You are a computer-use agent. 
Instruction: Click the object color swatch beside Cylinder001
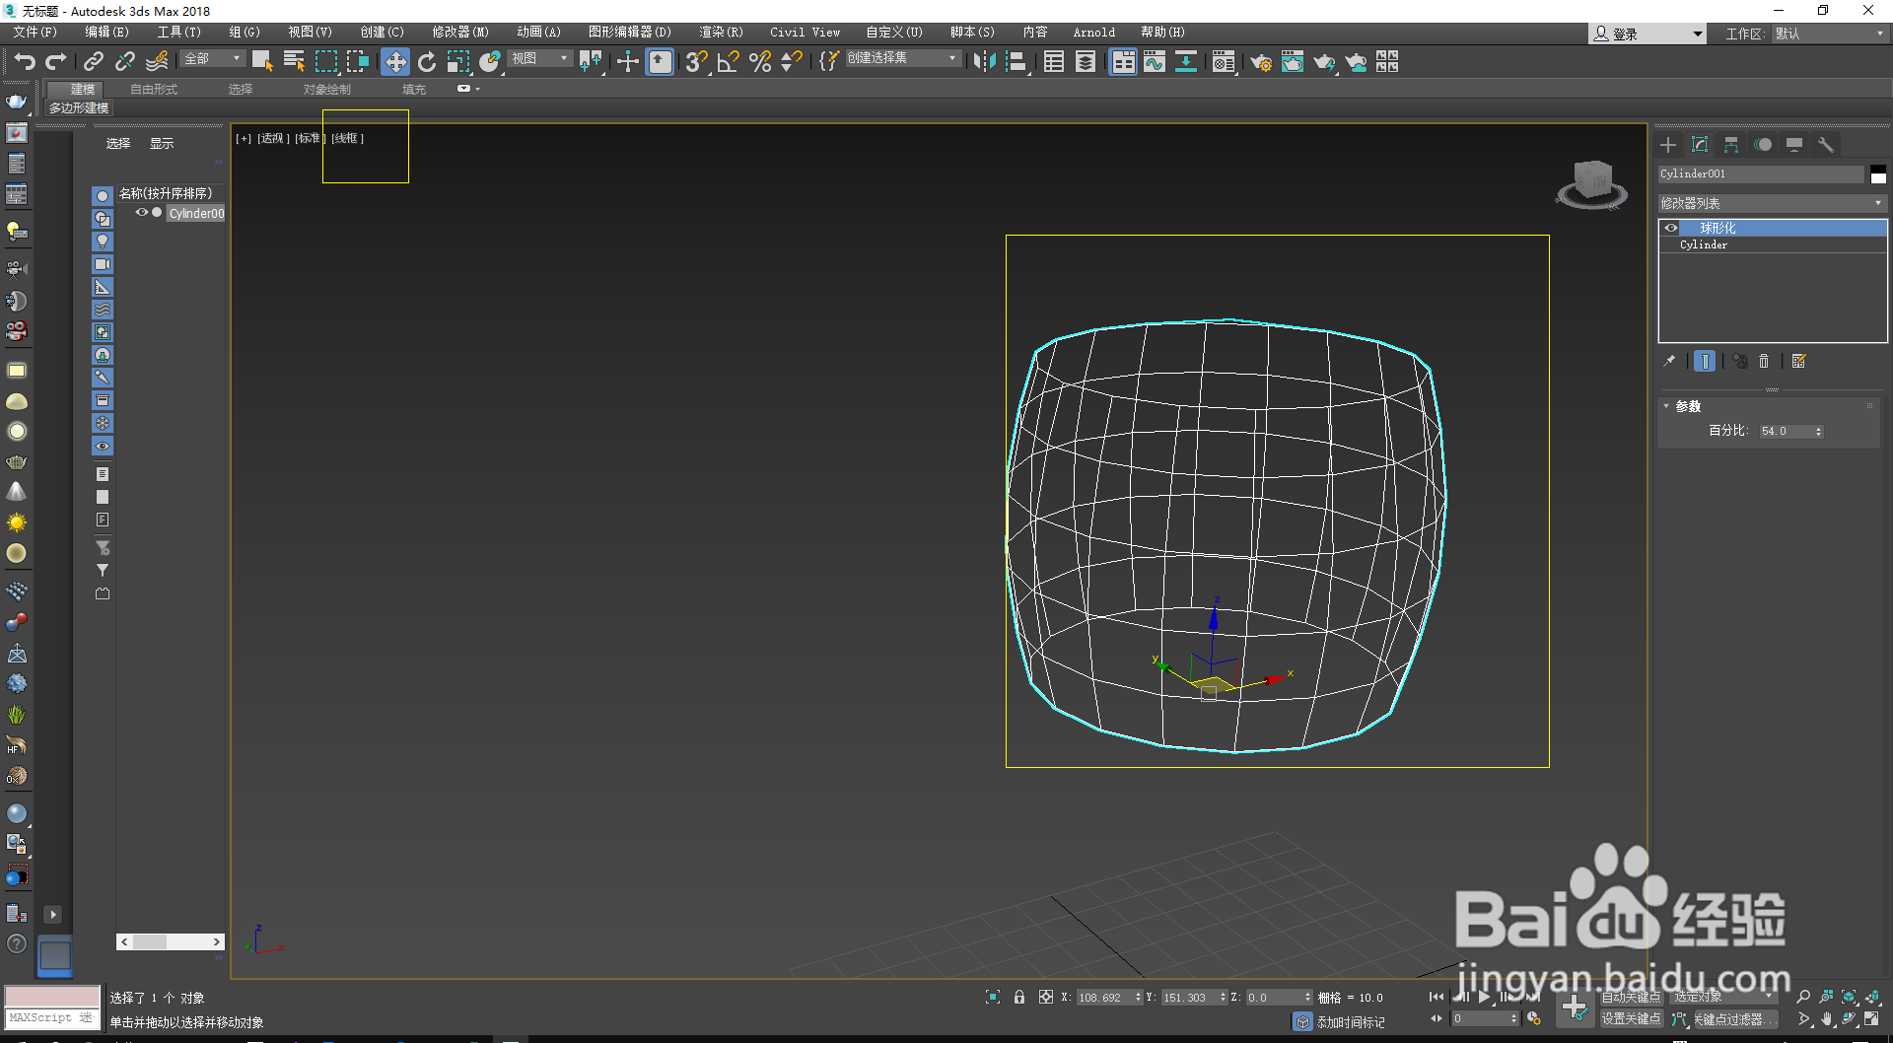[x=1878, y=174]
